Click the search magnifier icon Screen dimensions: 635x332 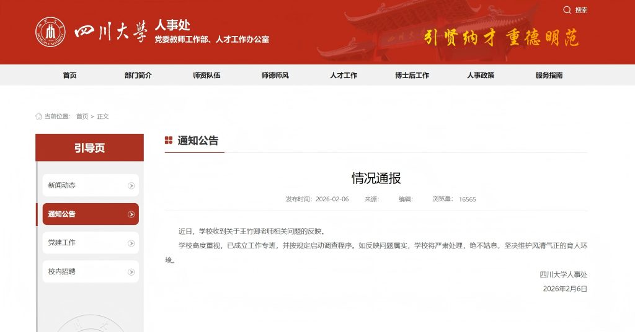pyautogui.click(x=567, y=10)
